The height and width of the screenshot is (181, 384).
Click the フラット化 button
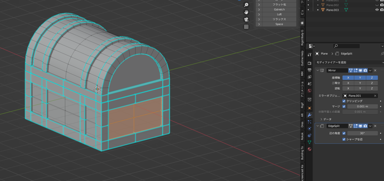pyautogui.click(x=279, y=5)
